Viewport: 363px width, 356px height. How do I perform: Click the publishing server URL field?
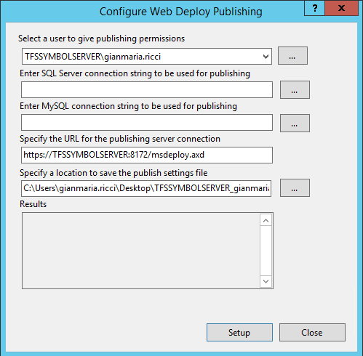(147, 155)
